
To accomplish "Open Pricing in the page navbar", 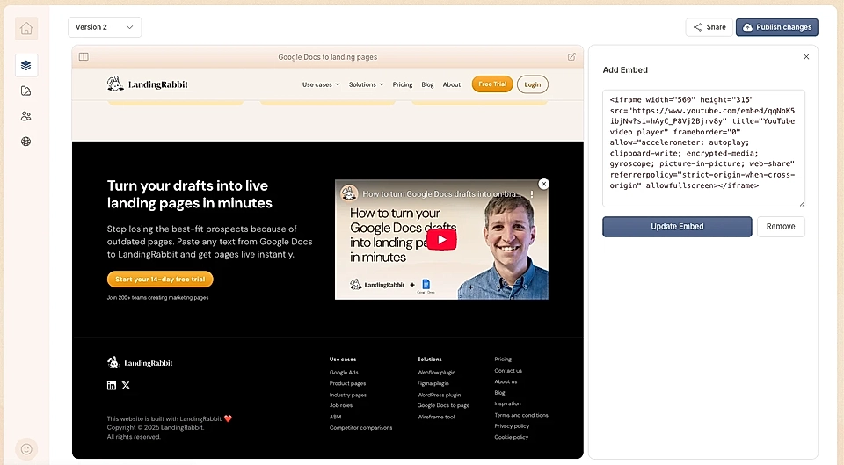I will coord(403,84).
